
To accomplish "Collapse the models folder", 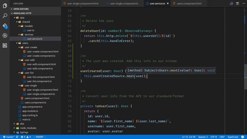I will (x=29, y=26).
